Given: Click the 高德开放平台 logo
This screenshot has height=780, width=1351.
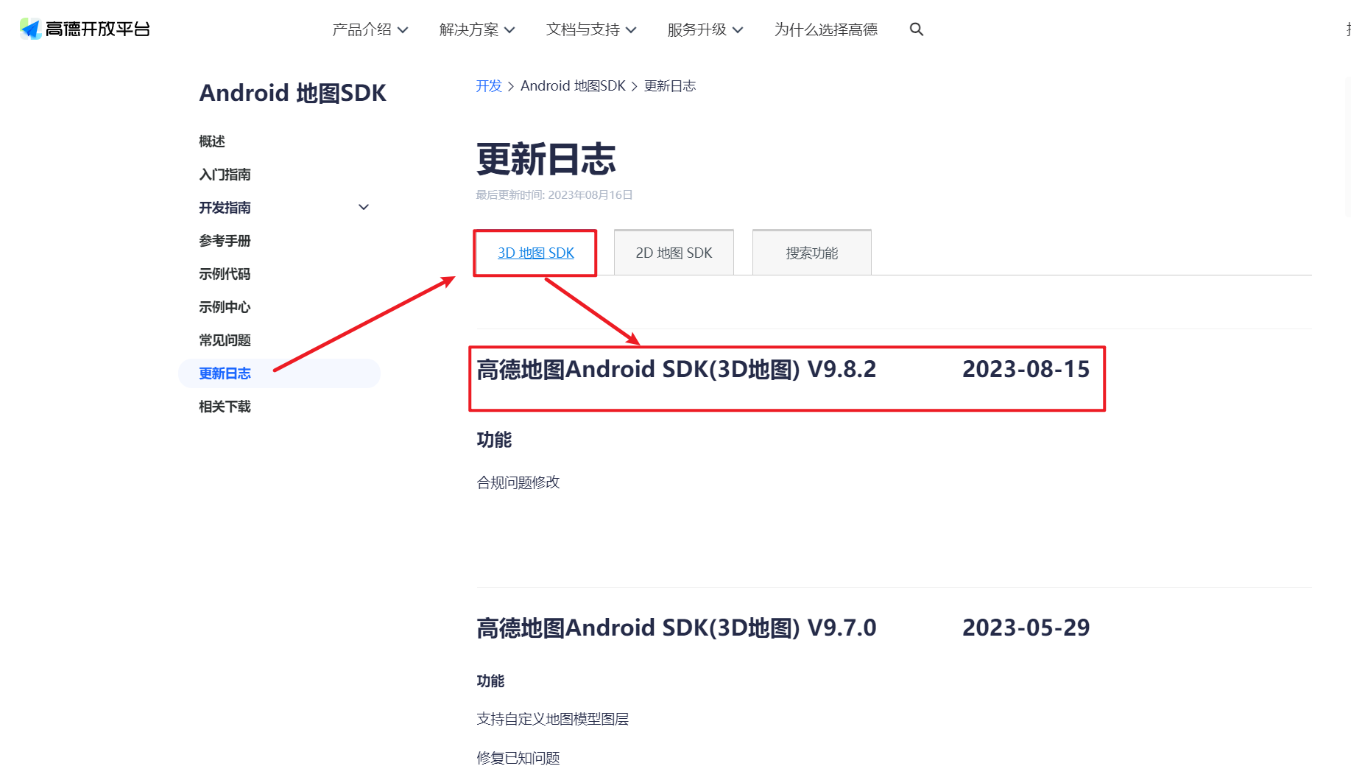Looking at the screenshot, I should tap(85, 29).
